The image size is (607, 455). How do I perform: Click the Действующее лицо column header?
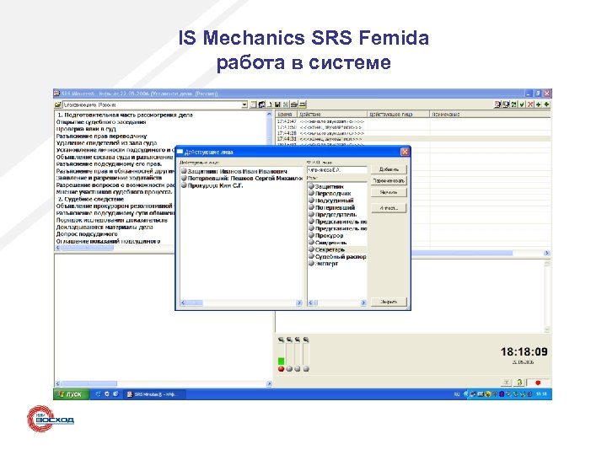[398, 114]
